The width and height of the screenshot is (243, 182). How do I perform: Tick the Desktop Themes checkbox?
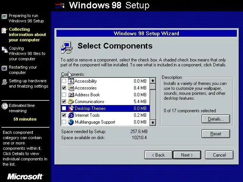click(x=64, y=108)
